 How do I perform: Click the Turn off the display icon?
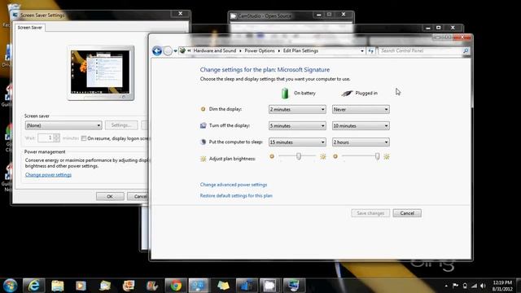pos(203,125)
